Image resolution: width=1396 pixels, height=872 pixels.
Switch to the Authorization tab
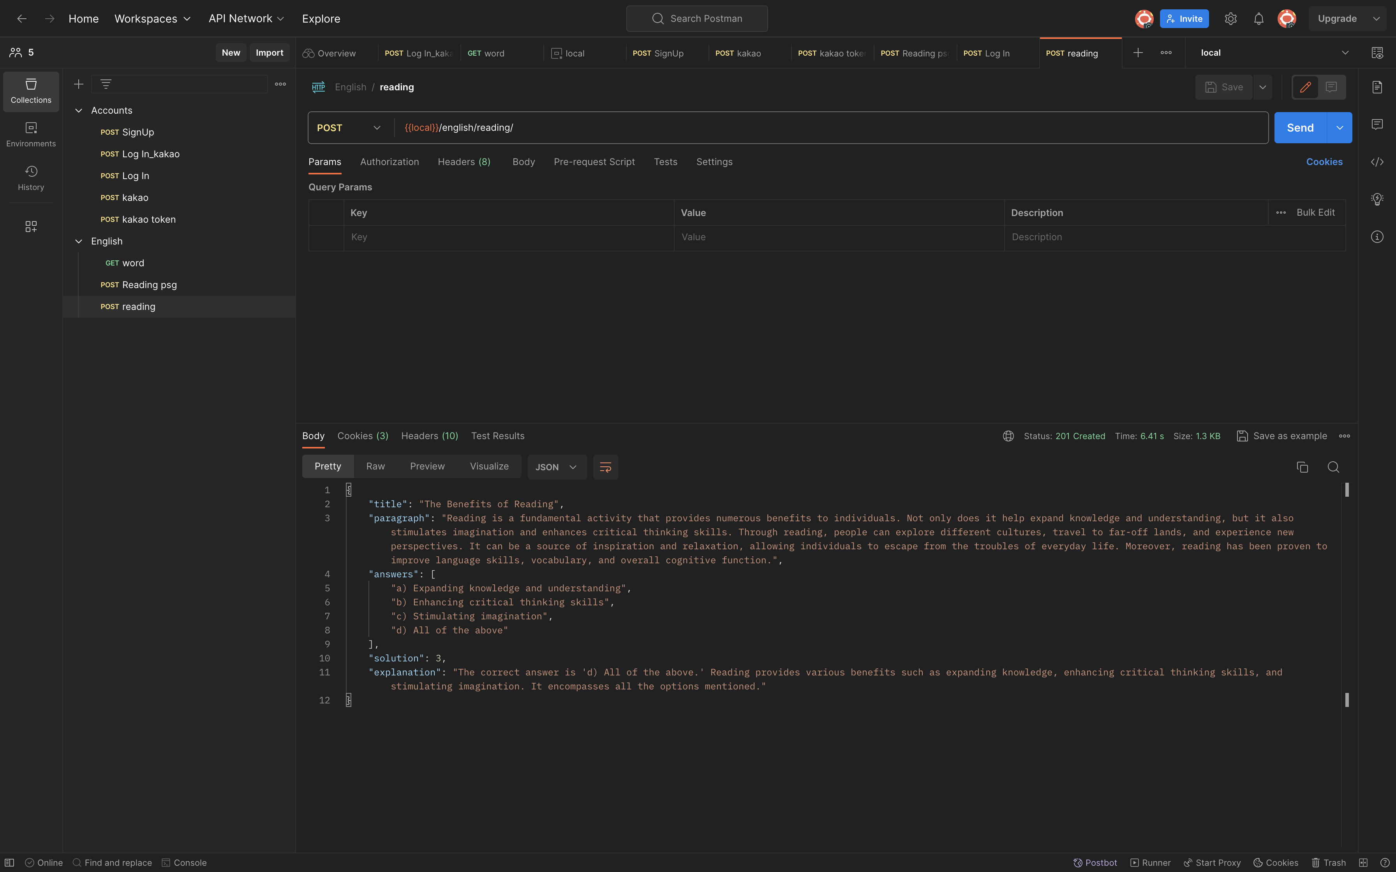[x=390, y=162]
